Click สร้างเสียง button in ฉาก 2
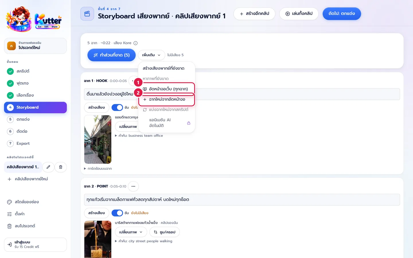The image size is (413, 258). click(x=97, y=213)
